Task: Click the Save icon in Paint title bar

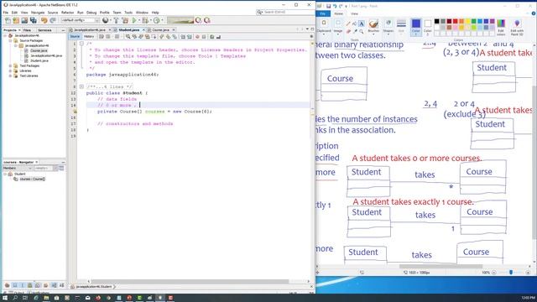Action: pyautogui.click(x=328, y=6)
